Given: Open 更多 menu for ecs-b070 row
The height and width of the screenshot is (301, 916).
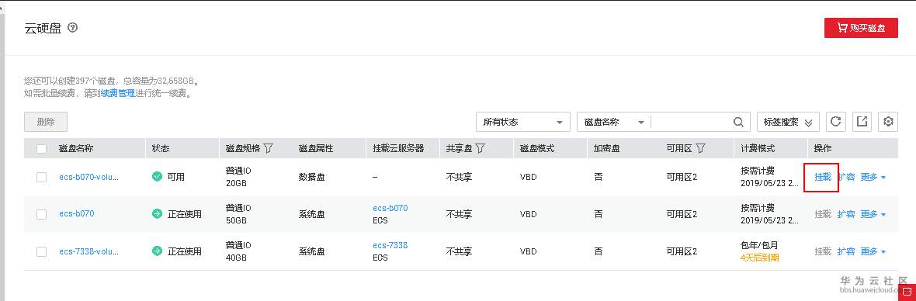Looking at the screenshot, I should point(873,214).
